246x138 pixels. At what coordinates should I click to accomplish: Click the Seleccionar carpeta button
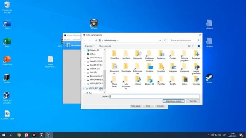coord(173,101)
